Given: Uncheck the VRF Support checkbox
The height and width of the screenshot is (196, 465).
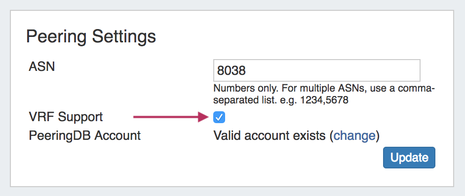Looking at the screenshot, I should 219,118.
